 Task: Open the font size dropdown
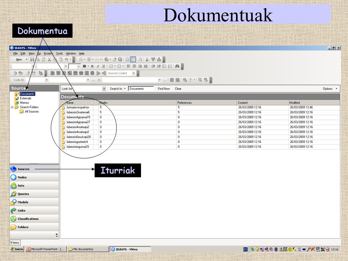click(78, 66)
